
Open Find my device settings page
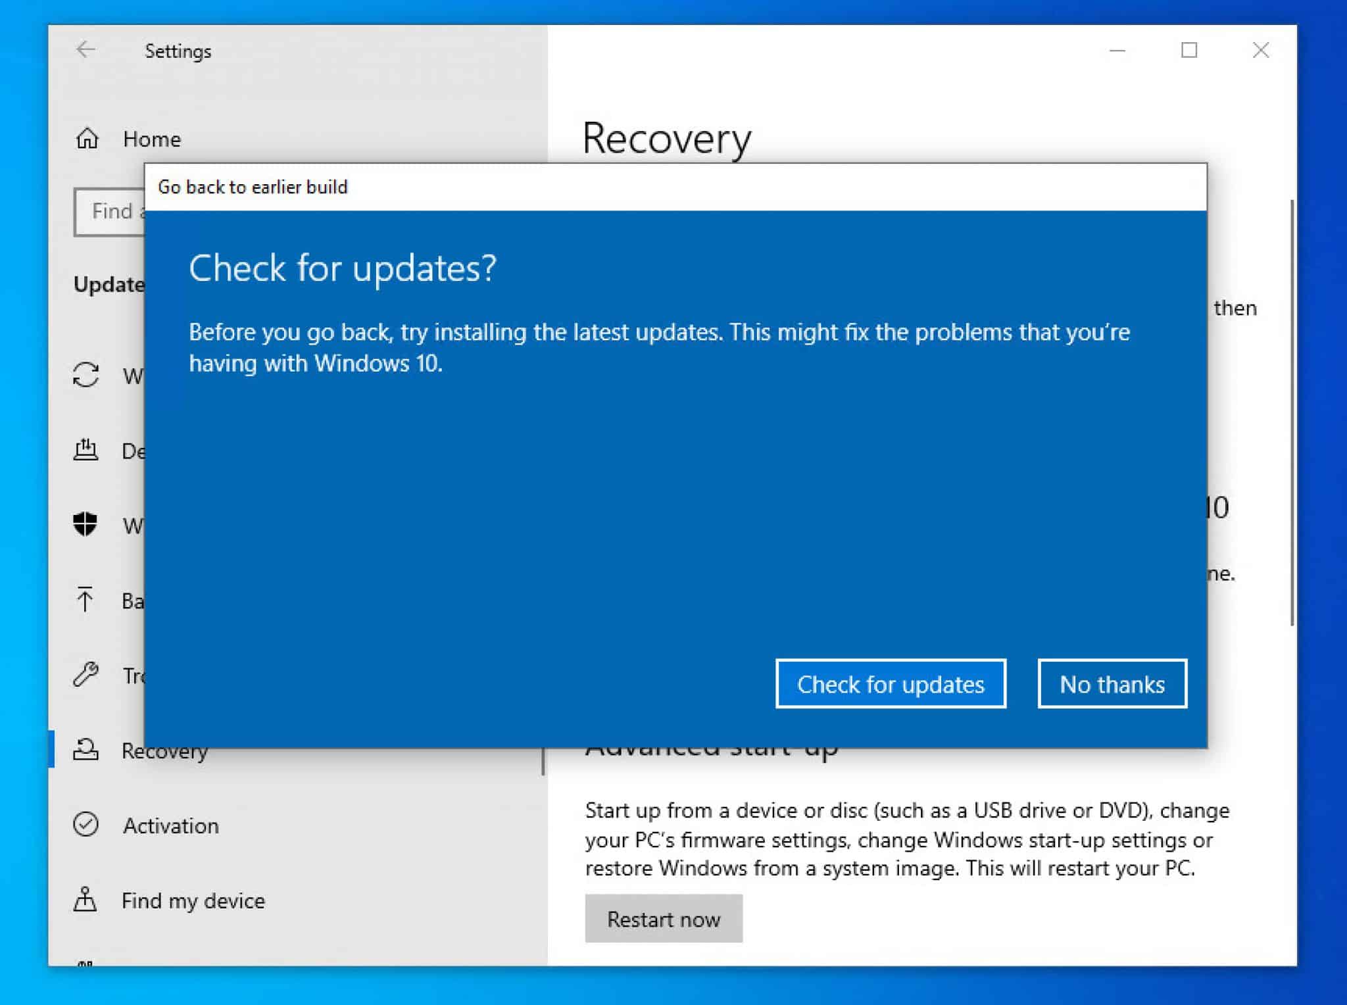click(x=193, y=900)
